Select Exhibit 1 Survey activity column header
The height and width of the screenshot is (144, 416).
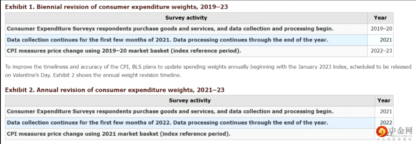[186, 18]
